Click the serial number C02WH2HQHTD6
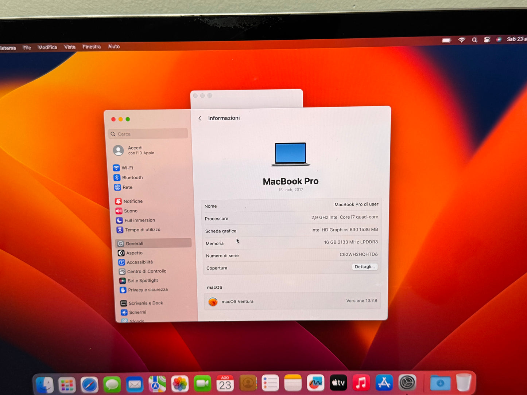The width and height of the screenshot is (527, 395). pos(359,254)
